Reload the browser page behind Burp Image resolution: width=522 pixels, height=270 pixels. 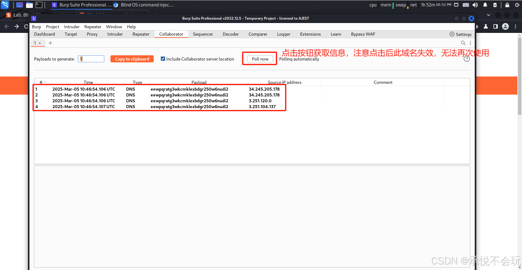pos(26,26)
